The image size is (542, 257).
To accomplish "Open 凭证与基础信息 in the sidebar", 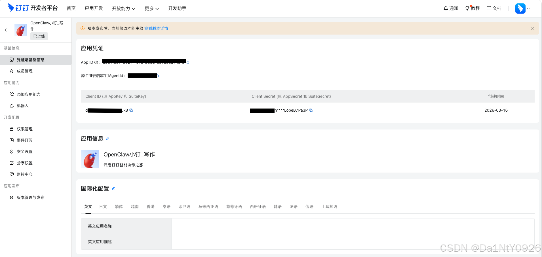I will click(36, 60).
